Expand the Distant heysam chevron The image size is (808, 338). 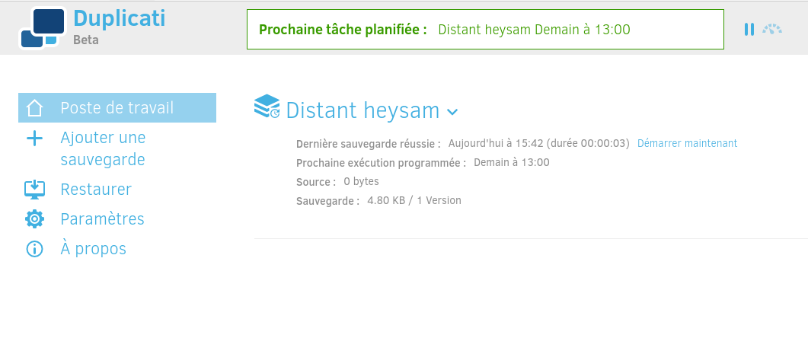pos(452,111)
